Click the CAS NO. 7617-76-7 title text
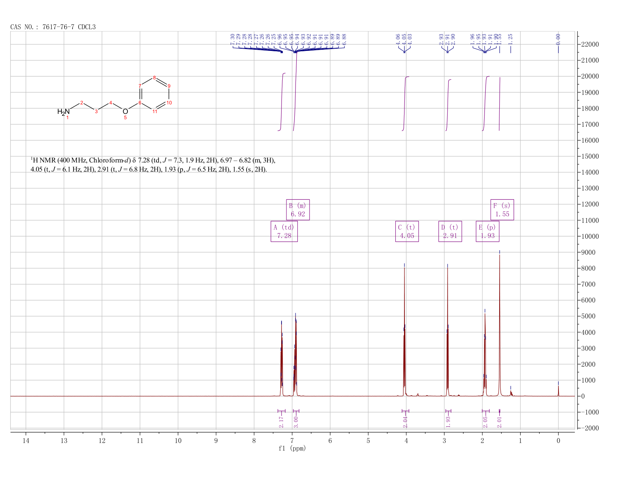Viewport: 626px width, 484px height. pyautogui.click(x=53, y=27)
